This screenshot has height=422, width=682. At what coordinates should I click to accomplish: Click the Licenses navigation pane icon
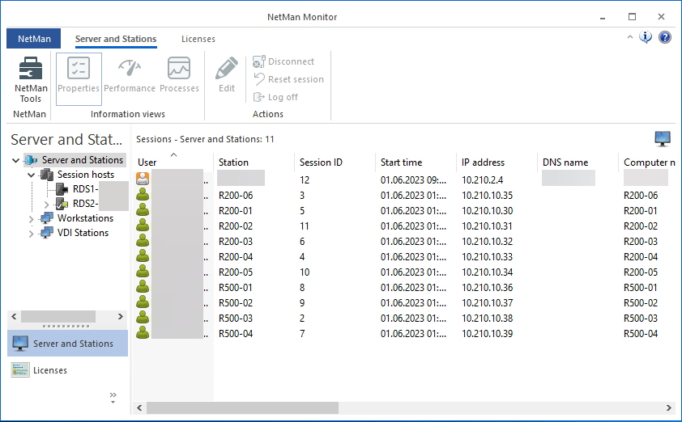(20, 370)
